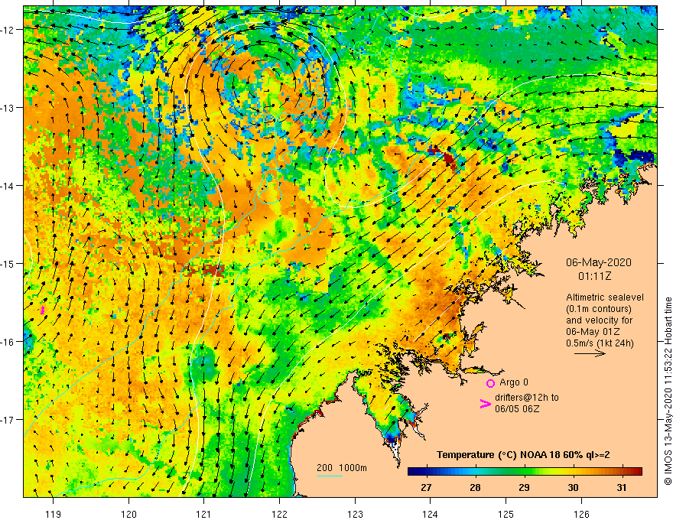Click the temperature color bar at 27

[426, 472]
